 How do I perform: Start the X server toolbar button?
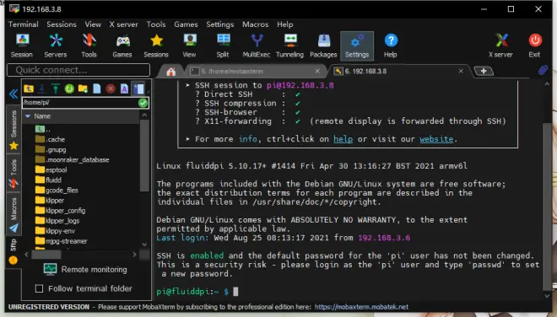coord(500,46)
